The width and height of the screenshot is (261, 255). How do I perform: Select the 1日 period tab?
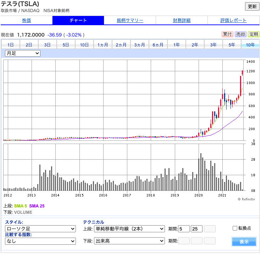point(11,45)
